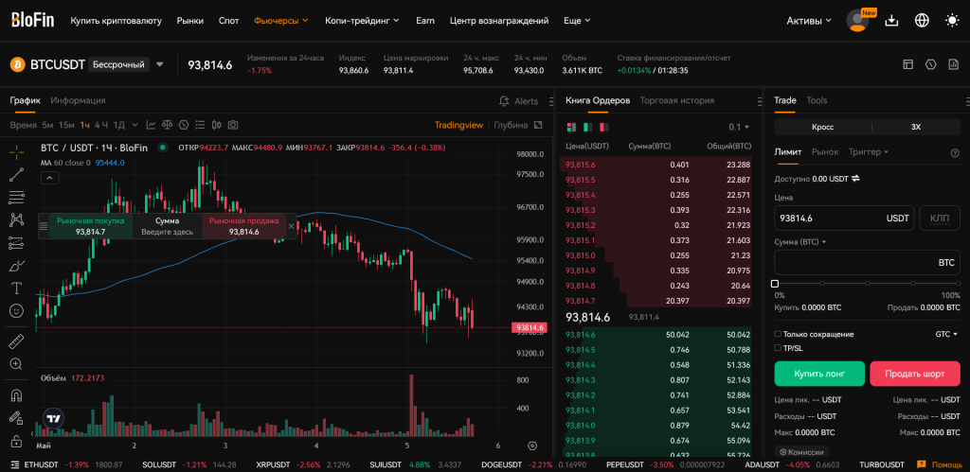This screenshot has height=472, width=970.
Task: Open the user profile avatar
Action: click(857, 21)
